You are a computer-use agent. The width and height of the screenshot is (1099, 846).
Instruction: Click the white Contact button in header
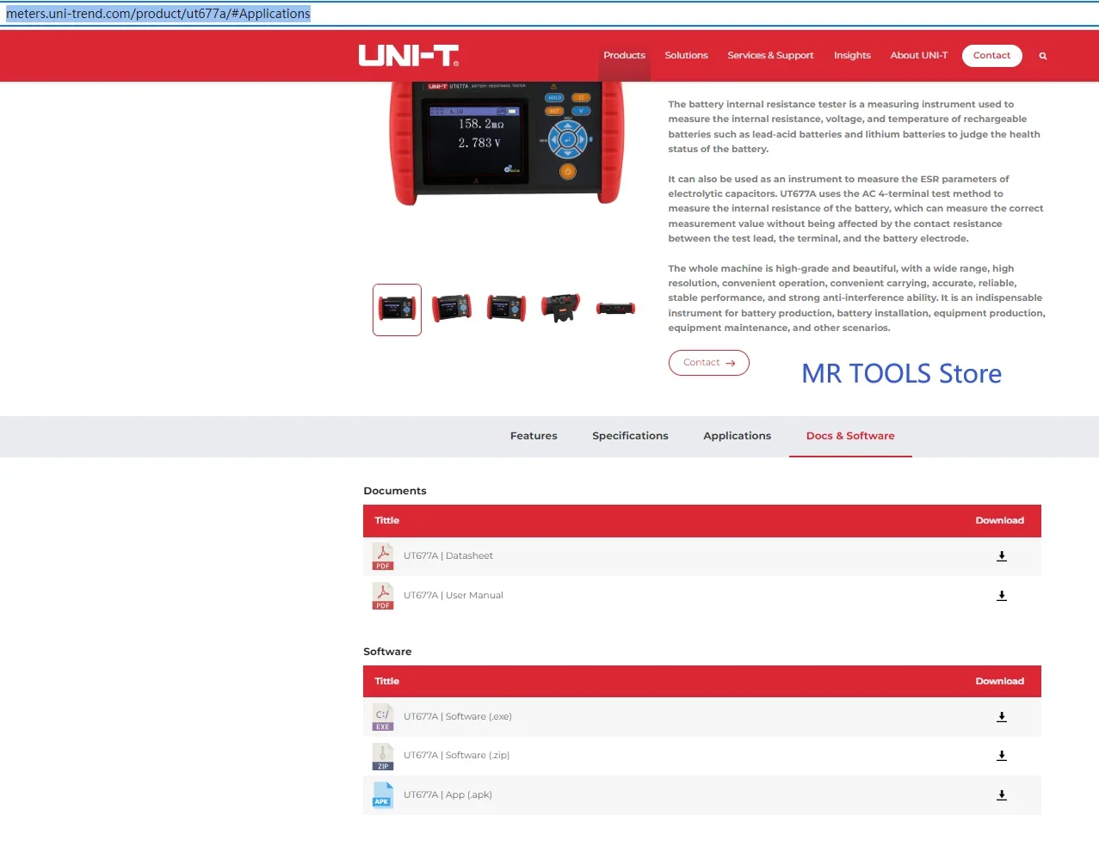click(991, 55)
